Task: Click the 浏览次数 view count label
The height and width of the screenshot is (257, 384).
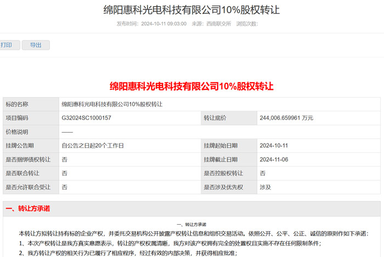Action: click(247, 24)
